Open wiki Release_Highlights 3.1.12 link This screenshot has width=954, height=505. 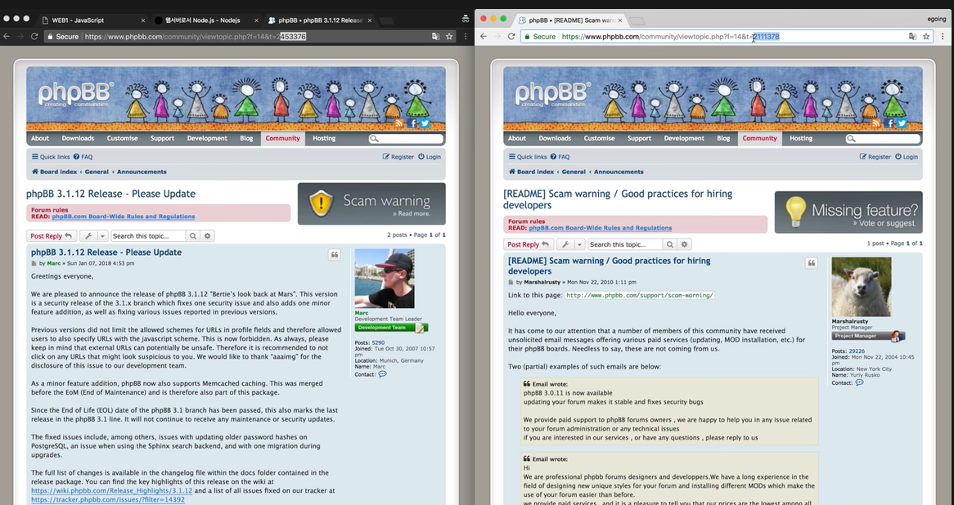[x=112, y=490]
